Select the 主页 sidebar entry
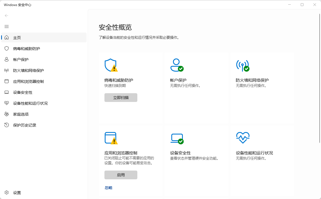The height and width of the screenshot is (199, 321). tap(17, 37)
